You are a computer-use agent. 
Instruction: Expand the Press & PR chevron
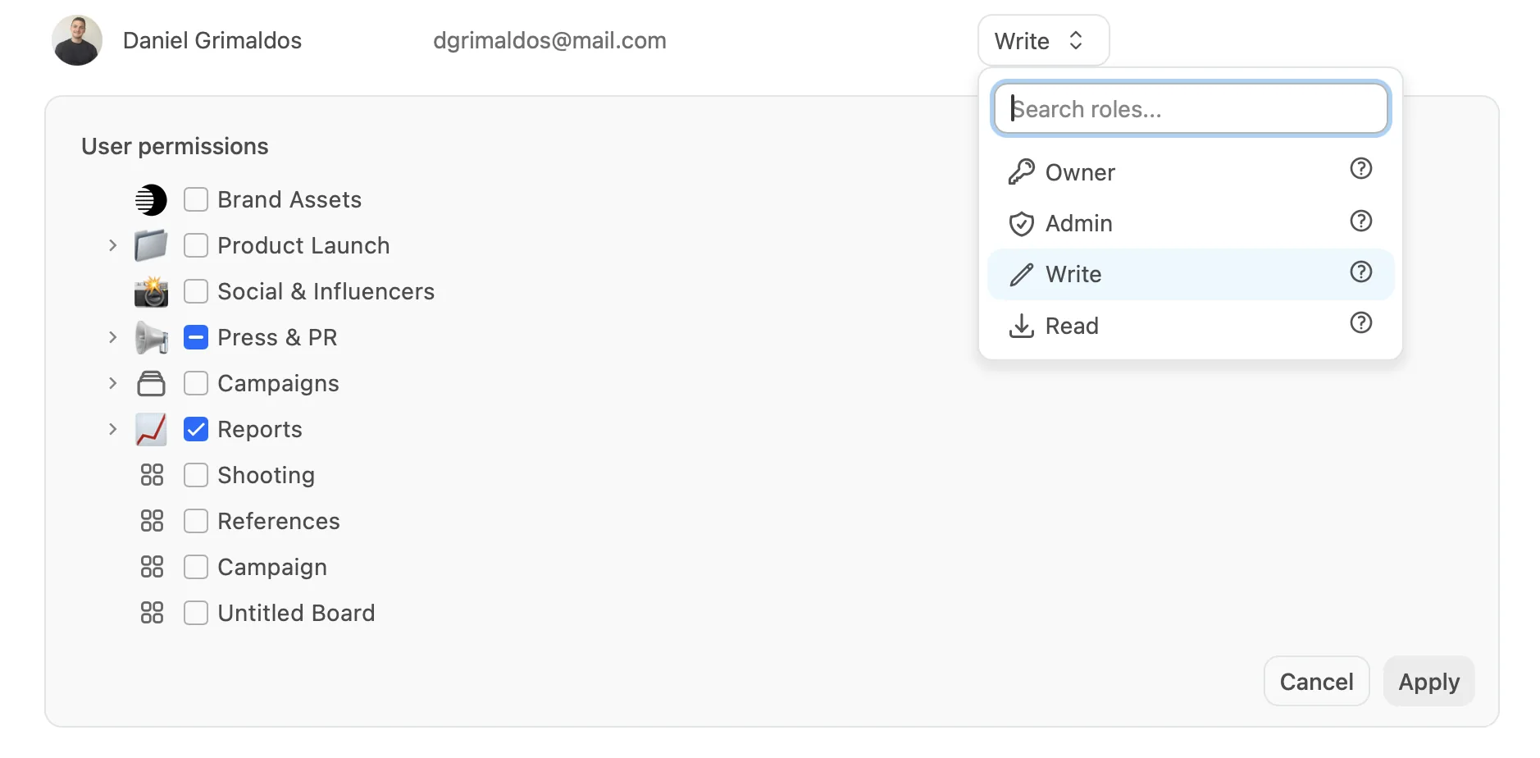pyautogui.click(x=113, y=337)
